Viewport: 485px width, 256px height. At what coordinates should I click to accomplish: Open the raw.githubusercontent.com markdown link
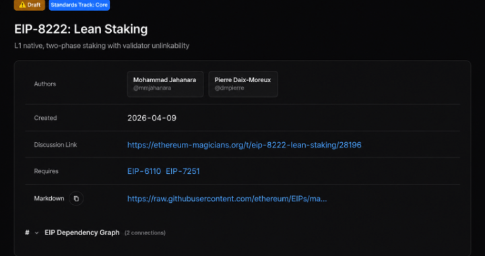[227, 199]
